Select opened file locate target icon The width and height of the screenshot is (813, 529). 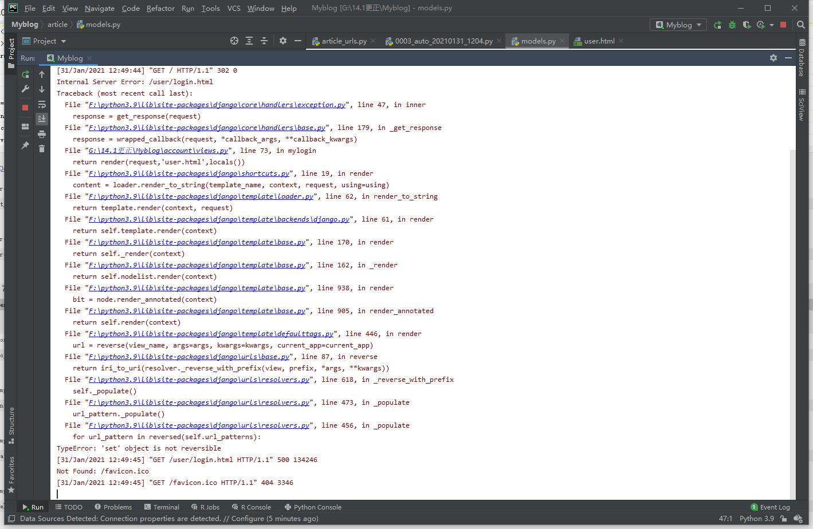pos(234,41)
